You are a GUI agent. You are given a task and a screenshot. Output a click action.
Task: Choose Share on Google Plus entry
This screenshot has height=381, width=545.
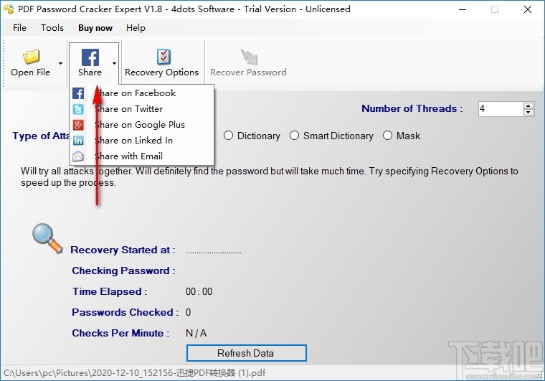pyautogui.click(x=142, y=124)
